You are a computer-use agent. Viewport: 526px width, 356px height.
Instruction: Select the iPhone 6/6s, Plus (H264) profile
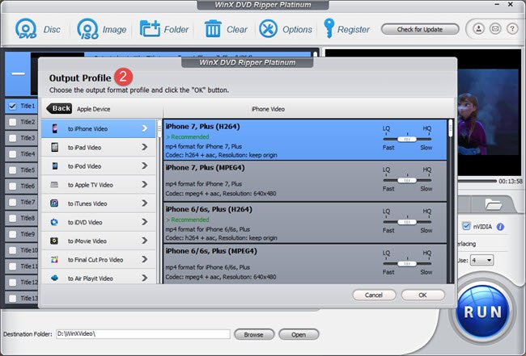click(x=305, y=223)
